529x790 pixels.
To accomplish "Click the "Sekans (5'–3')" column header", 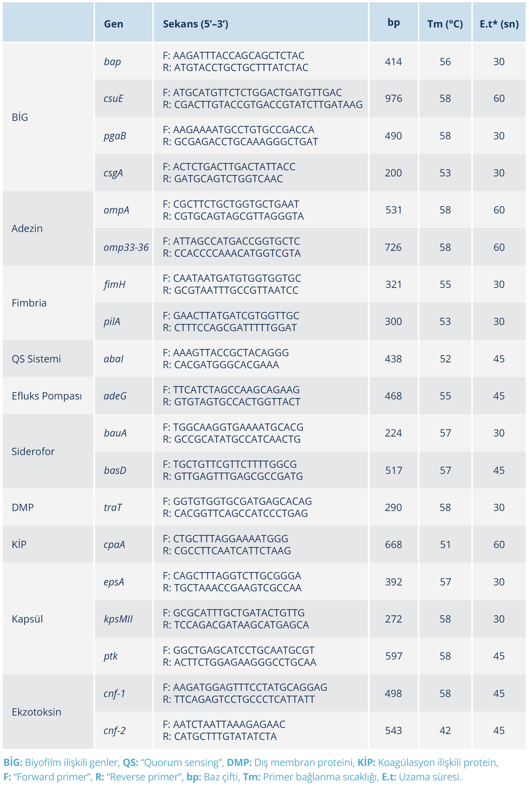I will pyautogui.click(x=195, y=24).
